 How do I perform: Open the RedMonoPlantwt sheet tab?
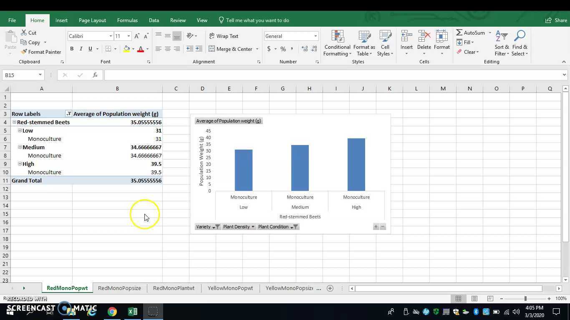(174, 288)
